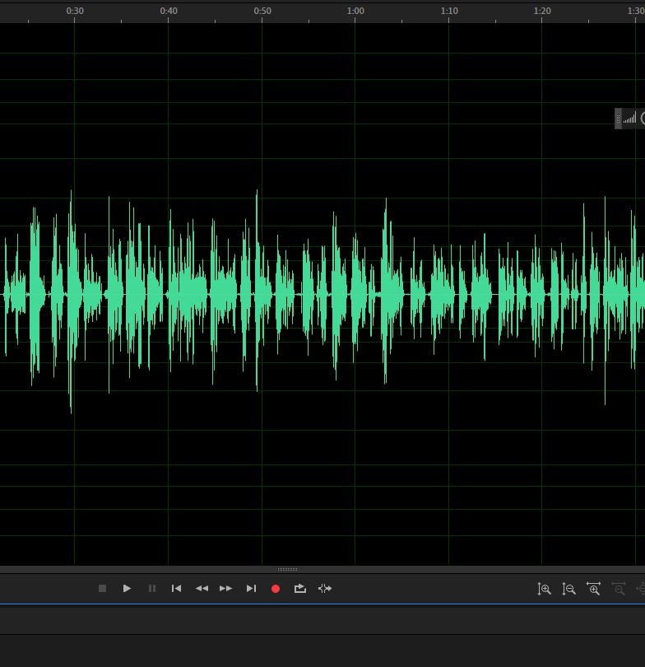Toggle Skip Selection playback option
Image resolution: width=645 pixels, height=667 pixels.
point(325,588)
